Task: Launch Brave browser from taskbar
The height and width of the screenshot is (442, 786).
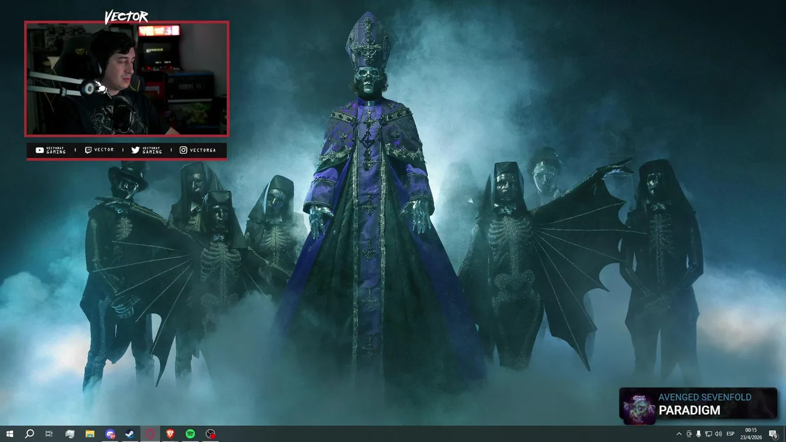Action: coord(170,434)
